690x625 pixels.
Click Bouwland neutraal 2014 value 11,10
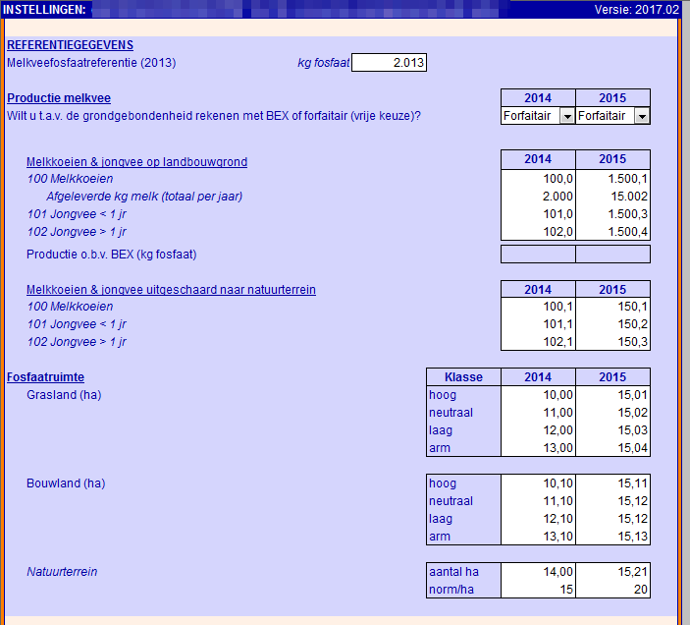pyautogui.click(x=538, y=501)
